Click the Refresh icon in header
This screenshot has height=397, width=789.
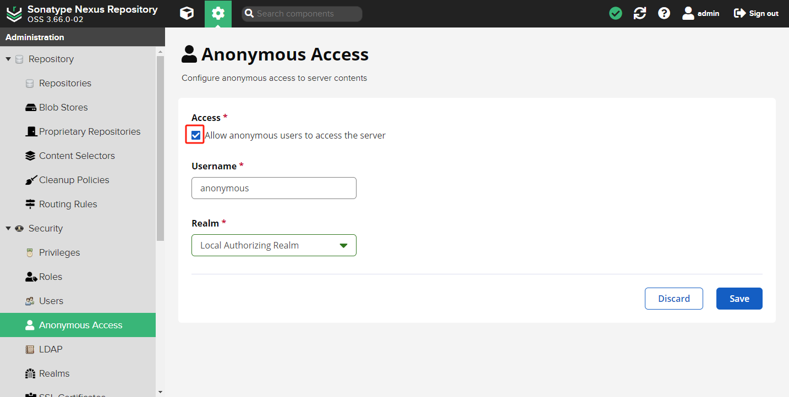640,13
